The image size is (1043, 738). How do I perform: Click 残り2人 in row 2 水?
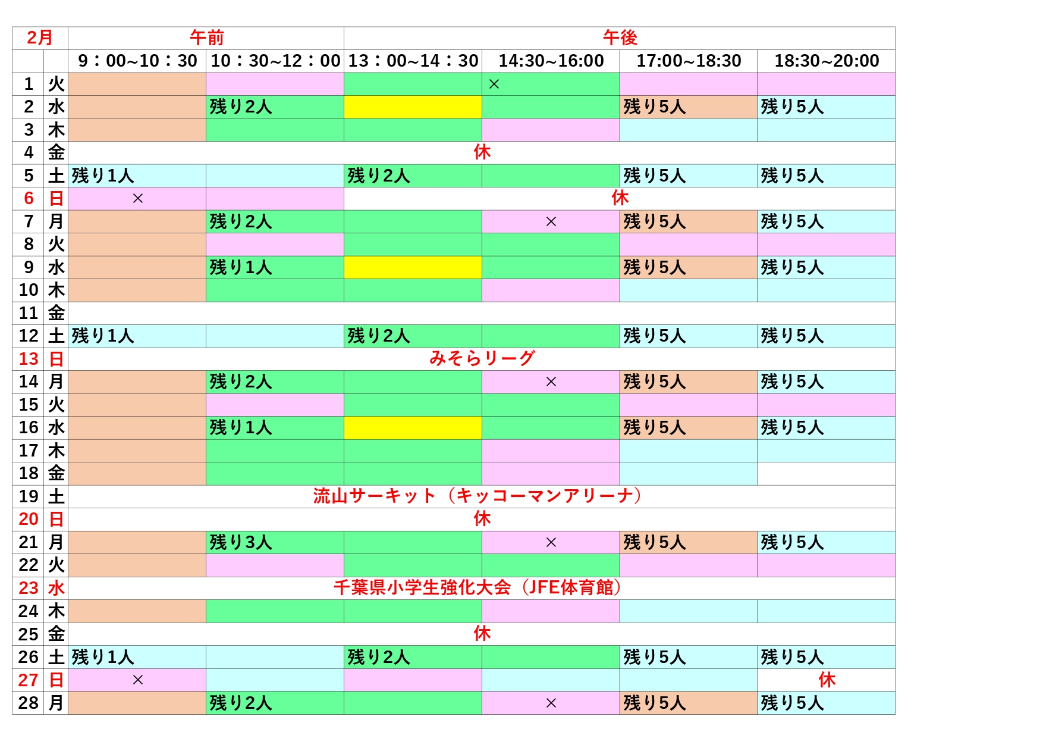click(241, 107)
